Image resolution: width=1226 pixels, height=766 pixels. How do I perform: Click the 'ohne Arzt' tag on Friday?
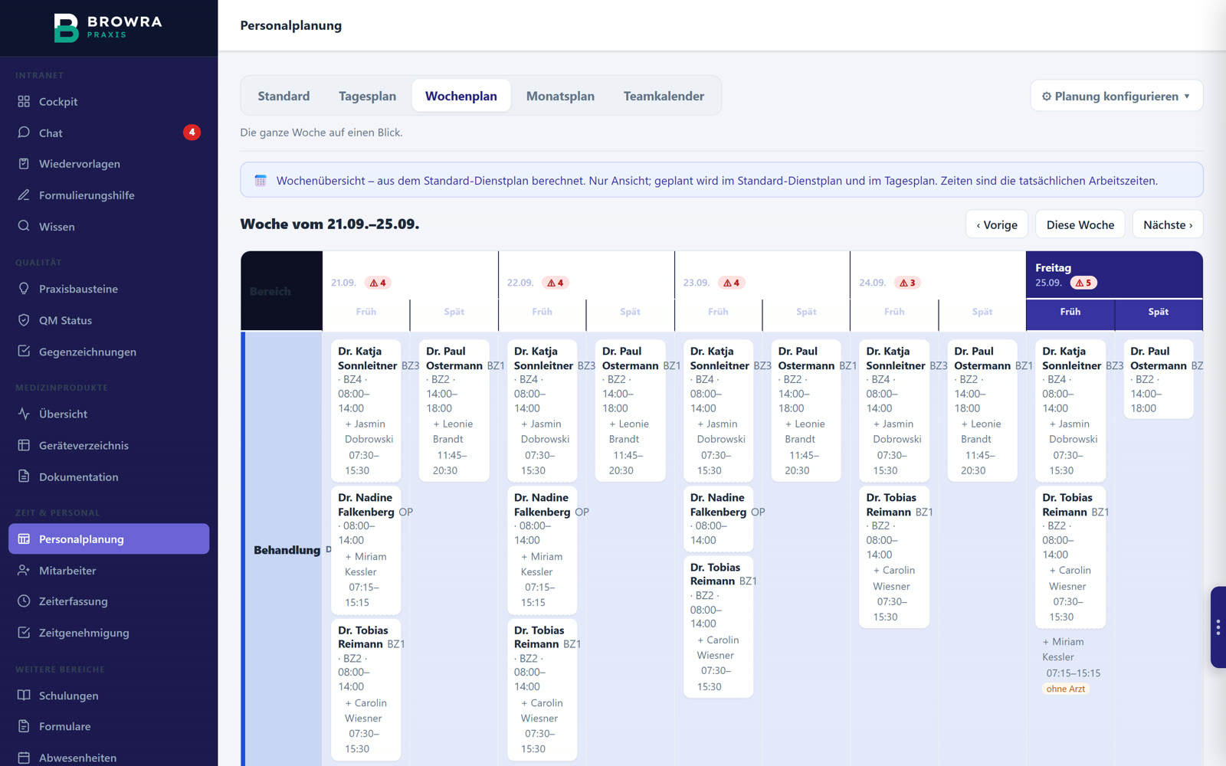coord(1066,689)
